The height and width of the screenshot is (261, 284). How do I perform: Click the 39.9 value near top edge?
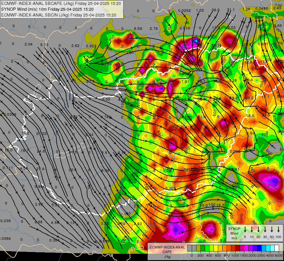click(x=216, y=10)
